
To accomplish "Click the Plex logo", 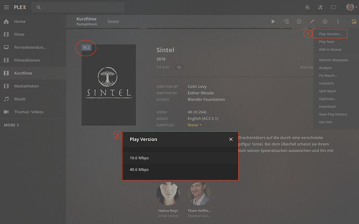I will coord(20,7).
